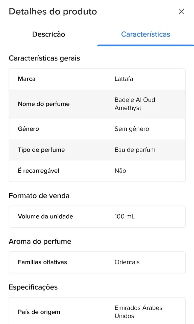Image resolution: width=194 pixels, height=324 pixels.
Task: Select the Sem gênero value
Action: (132, 129)
